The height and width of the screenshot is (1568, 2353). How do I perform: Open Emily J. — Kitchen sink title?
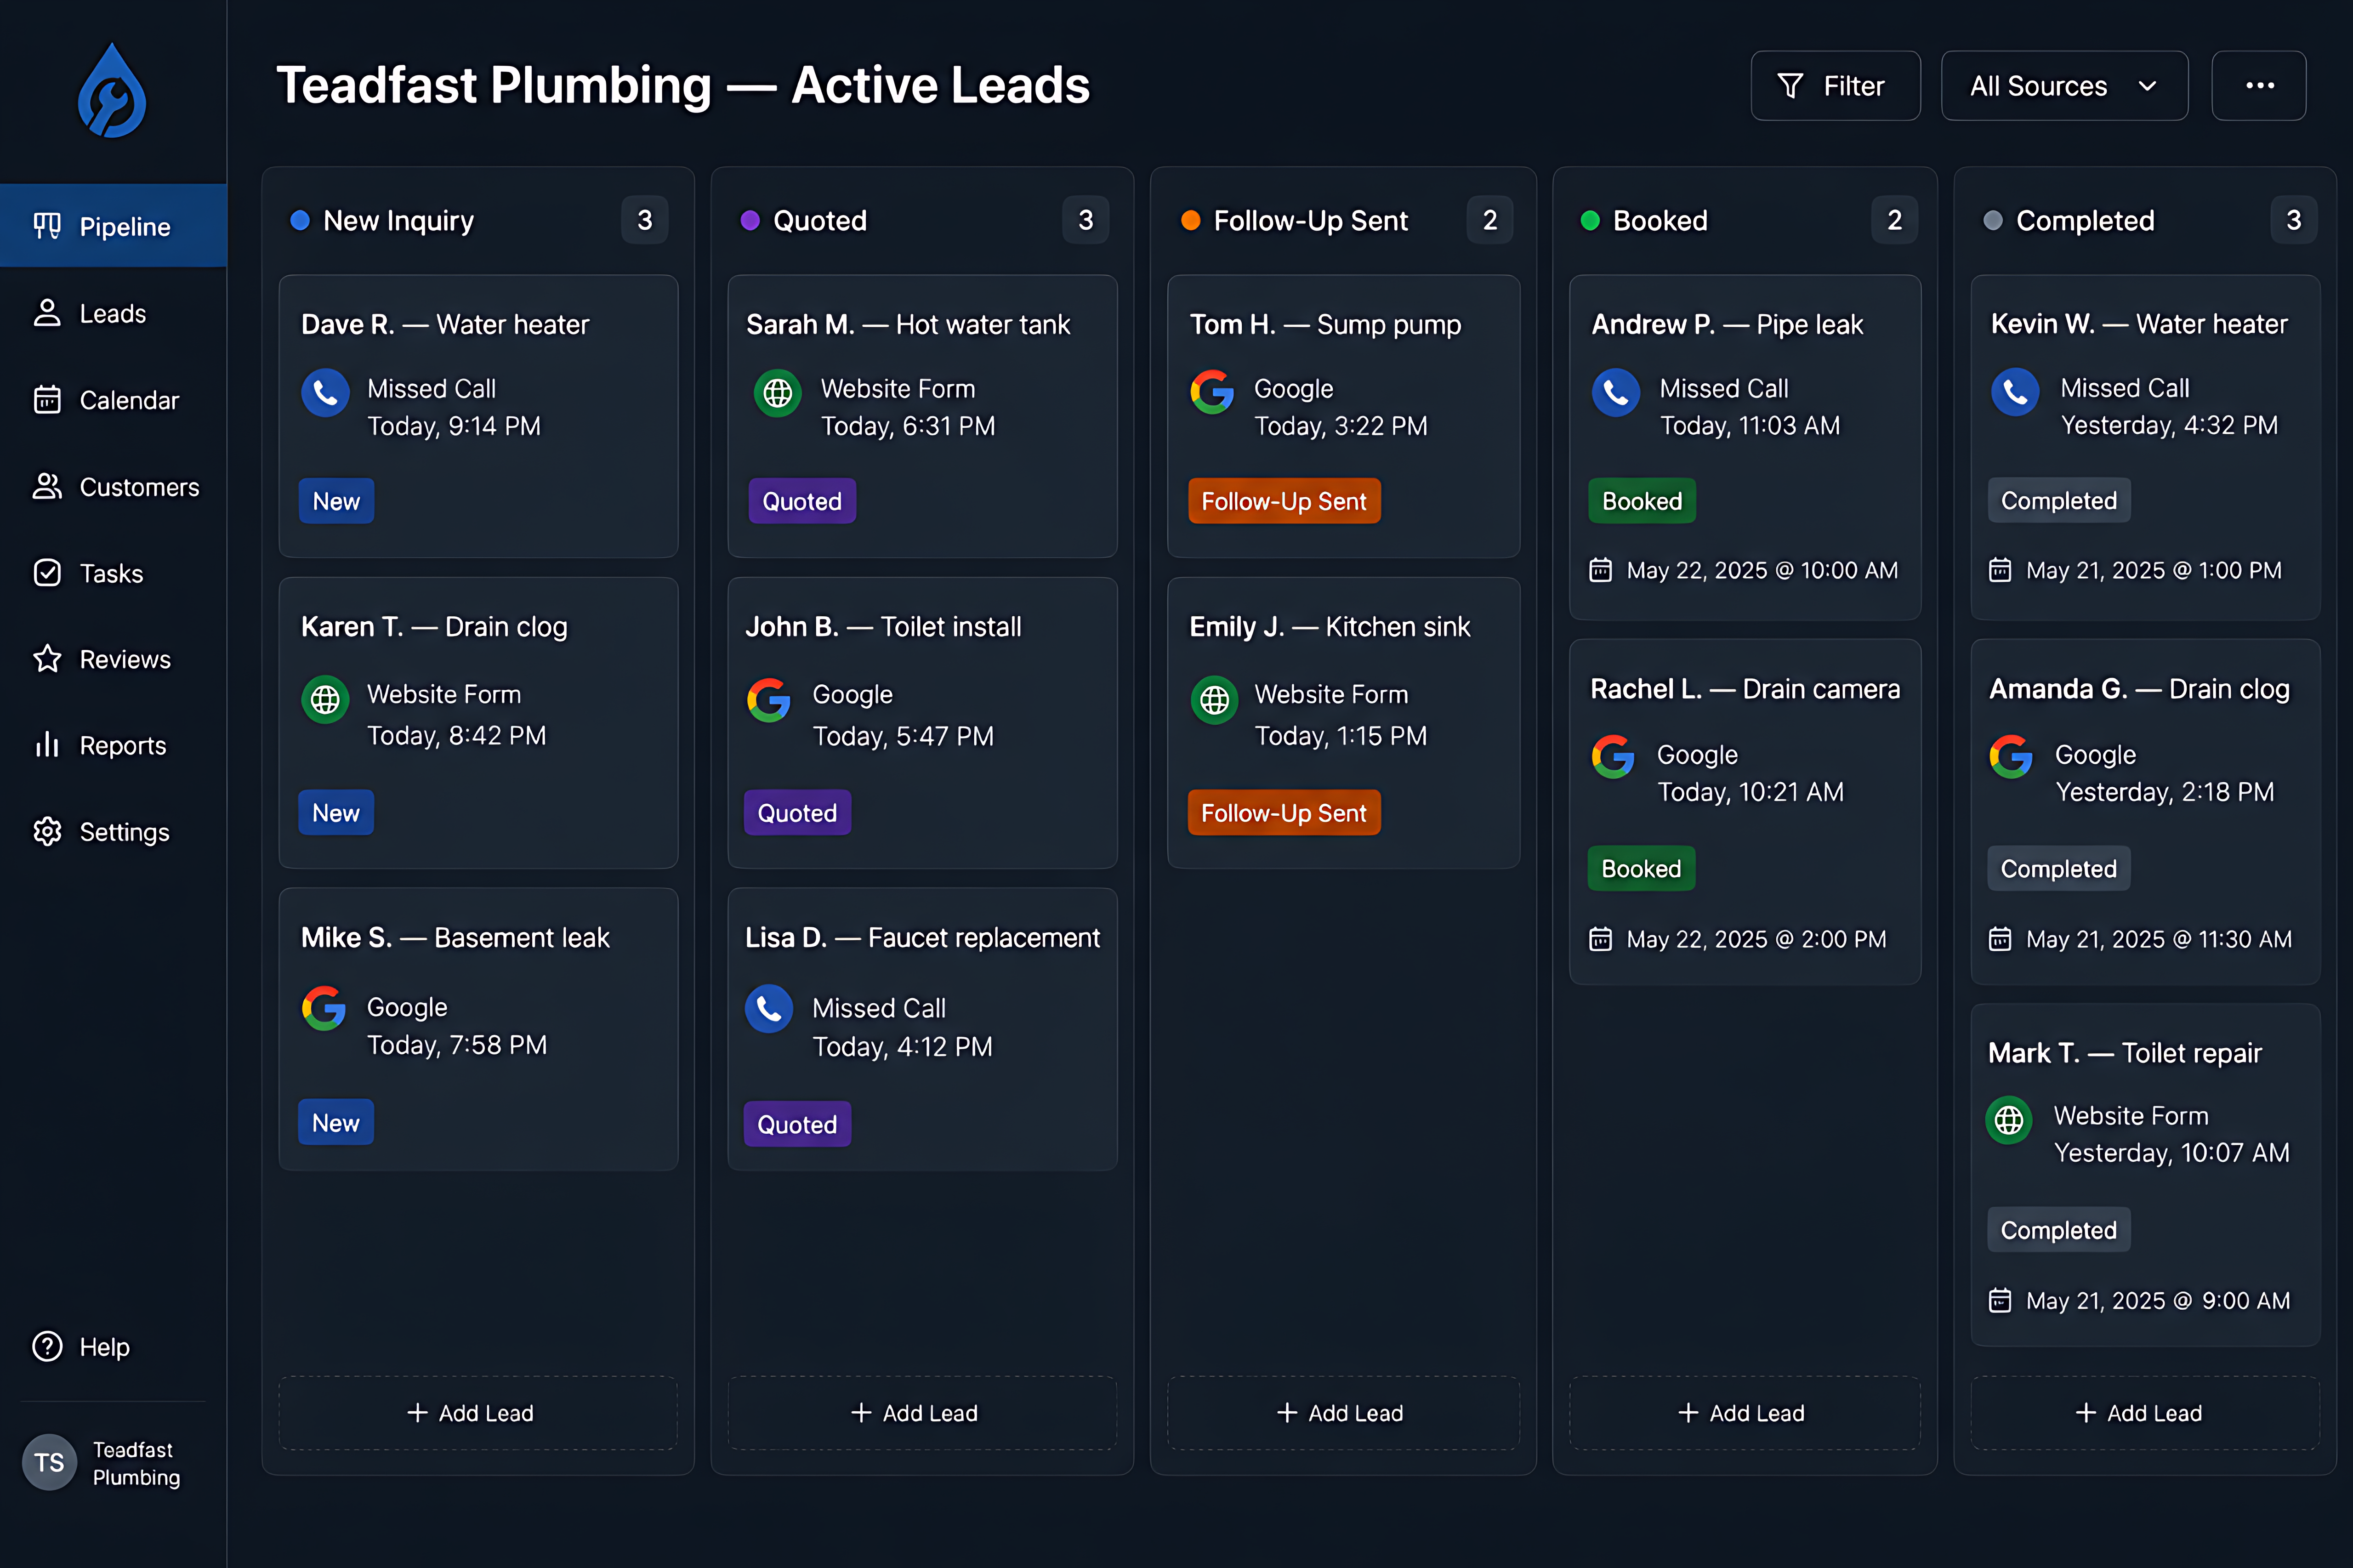point(1329,627)
